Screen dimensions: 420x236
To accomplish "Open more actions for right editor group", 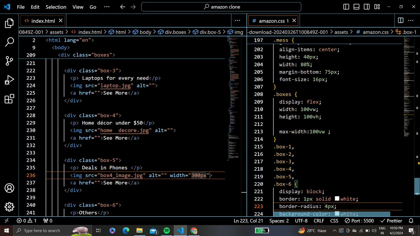I will (411, 21).
